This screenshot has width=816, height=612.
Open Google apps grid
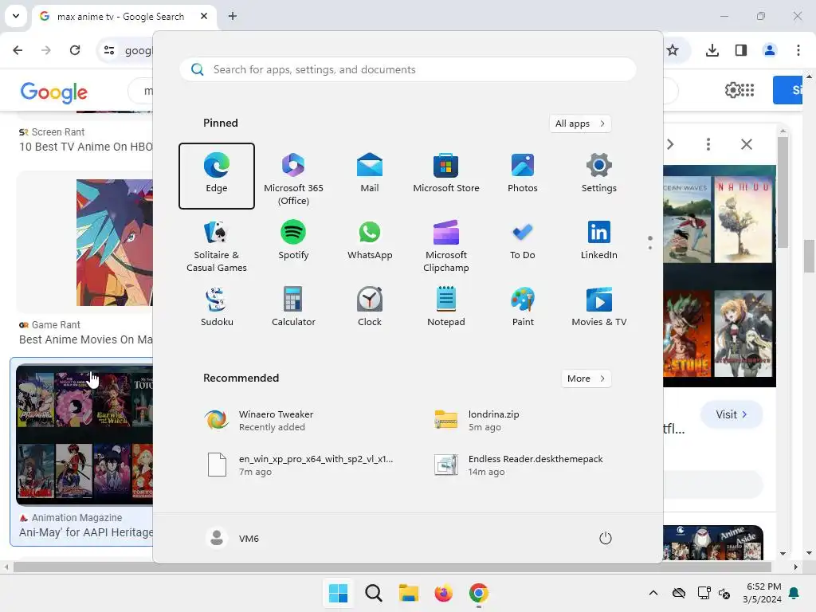coord(747,90)
